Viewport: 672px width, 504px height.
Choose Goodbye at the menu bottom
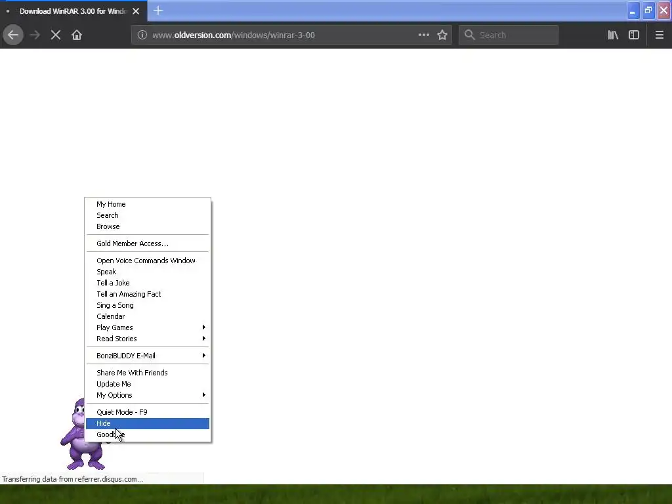148,434
